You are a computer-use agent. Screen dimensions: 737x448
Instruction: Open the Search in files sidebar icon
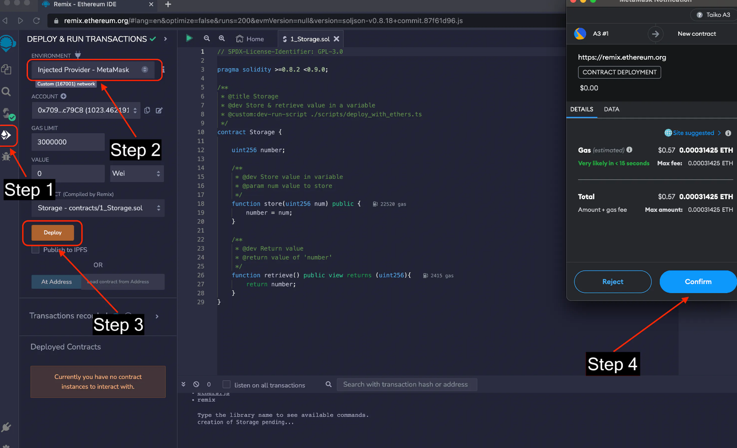pyautogui.click(x=6, y=92)
